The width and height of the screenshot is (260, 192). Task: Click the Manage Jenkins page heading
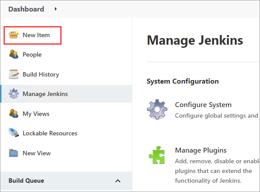(x=195, y=40)
